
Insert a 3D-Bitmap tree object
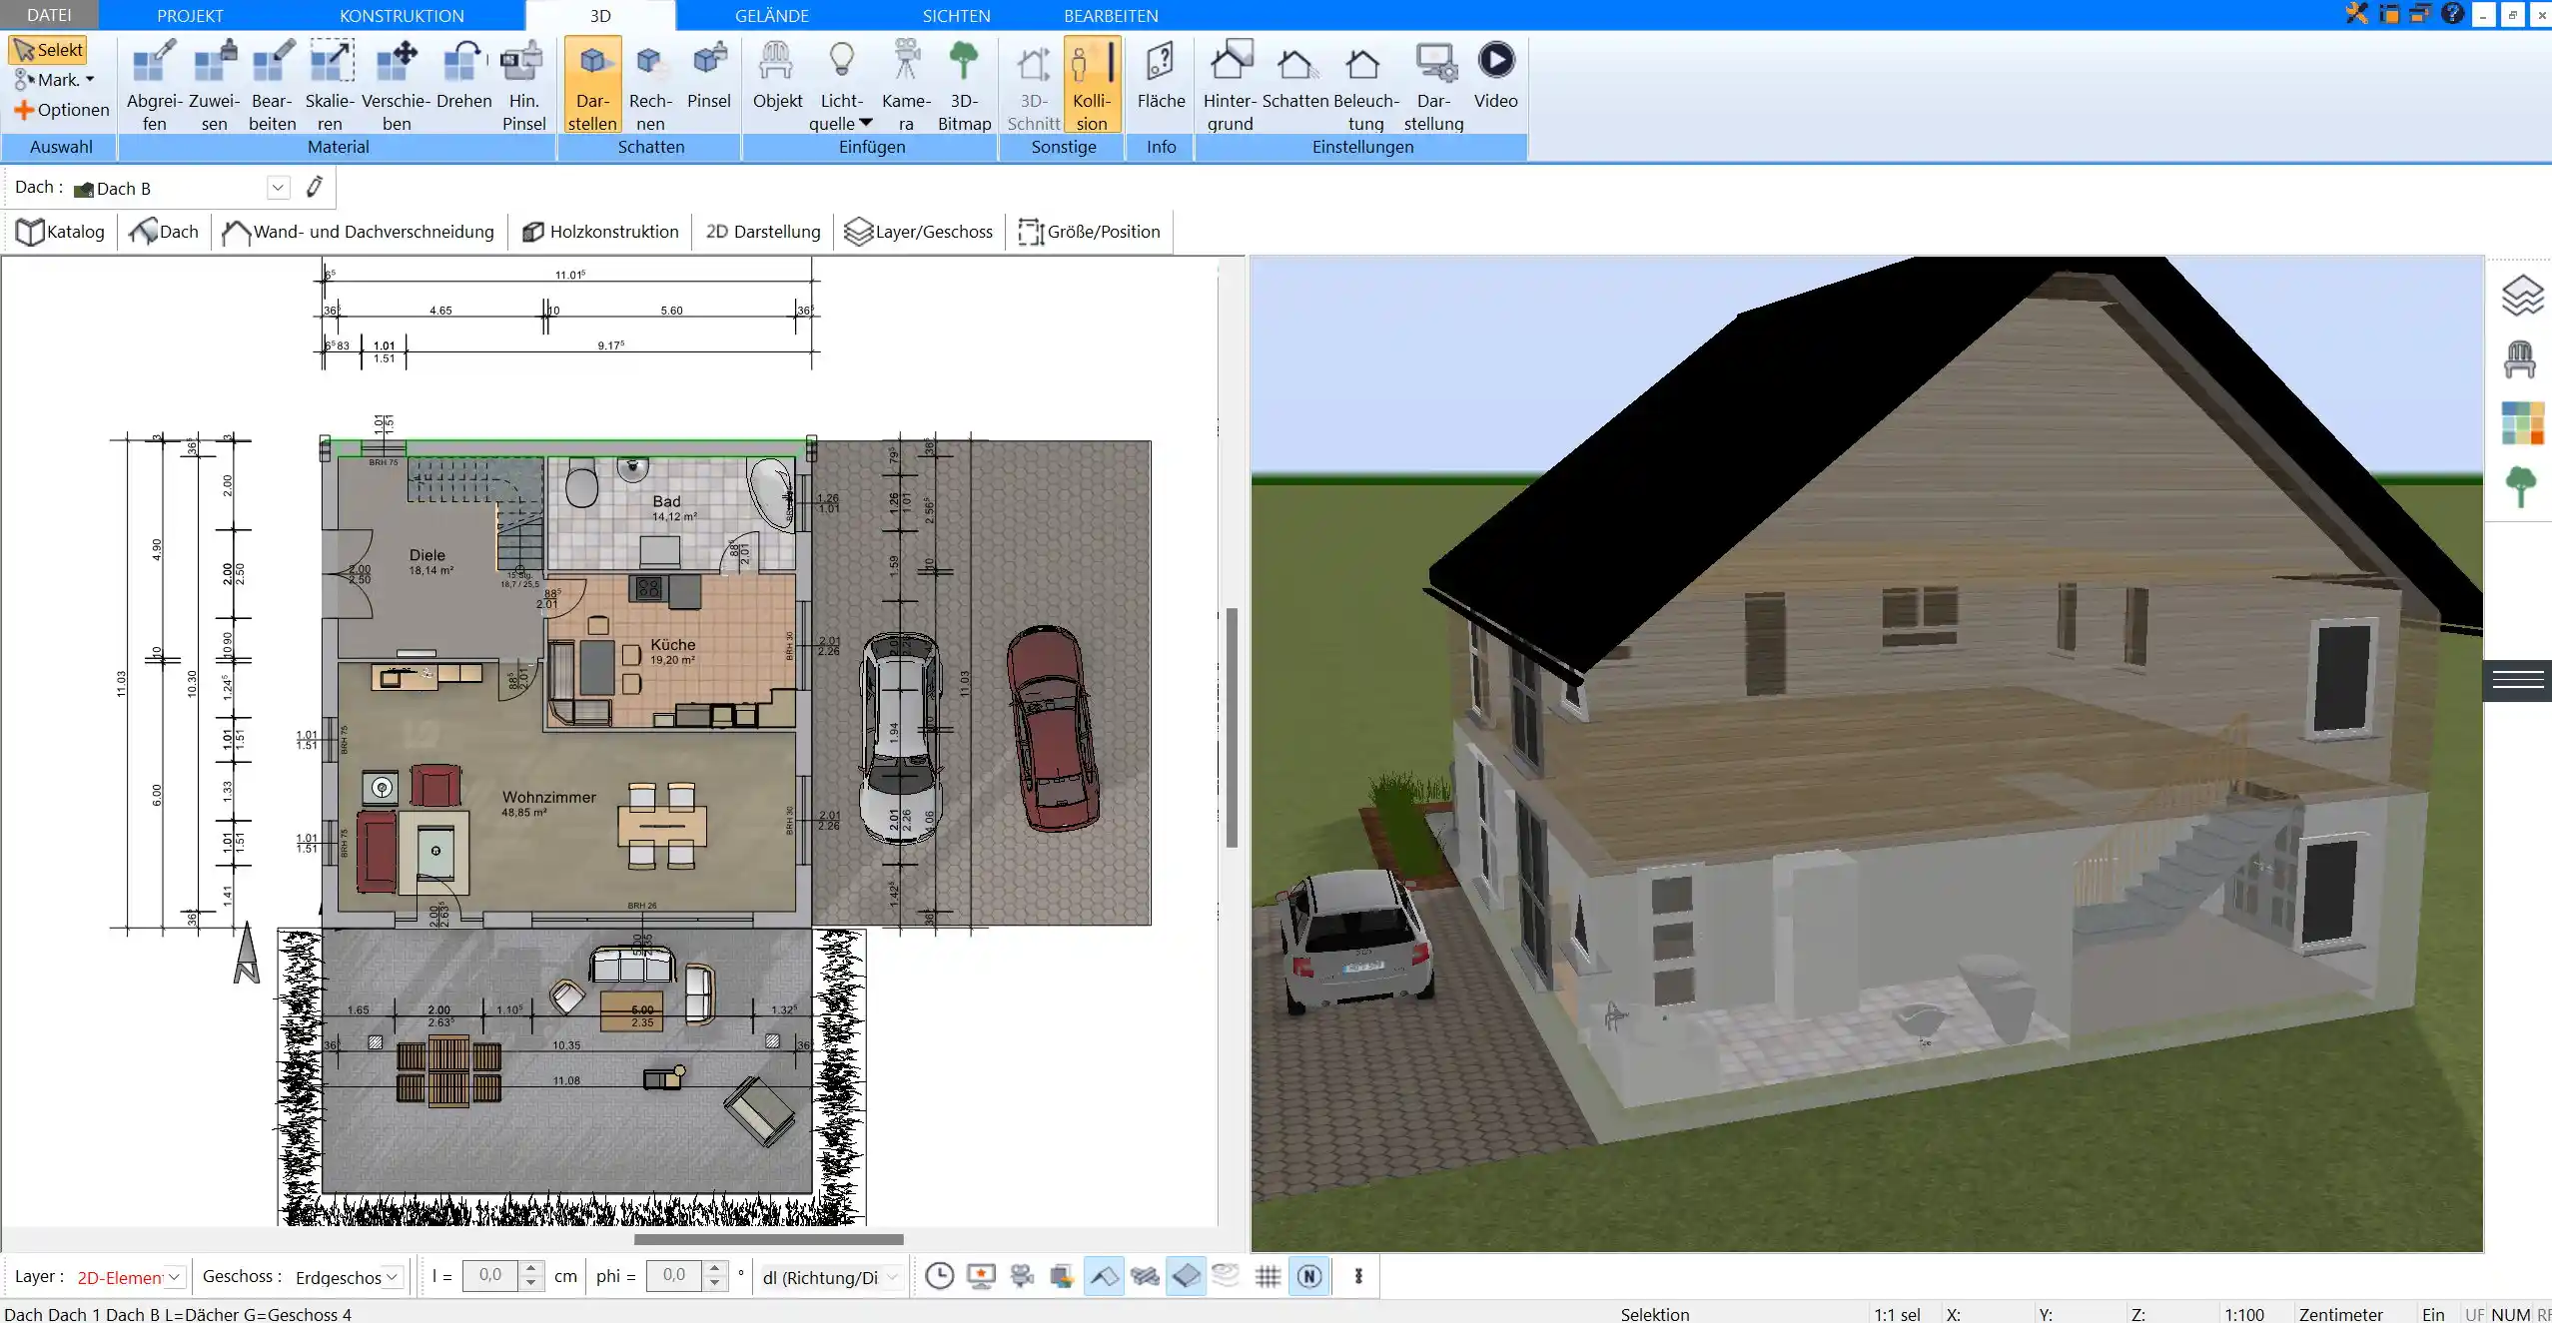click(964, 85)
